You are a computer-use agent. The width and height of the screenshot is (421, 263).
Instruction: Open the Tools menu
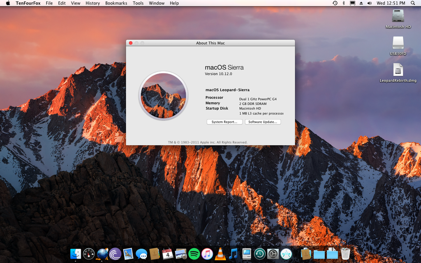(138, 3)
